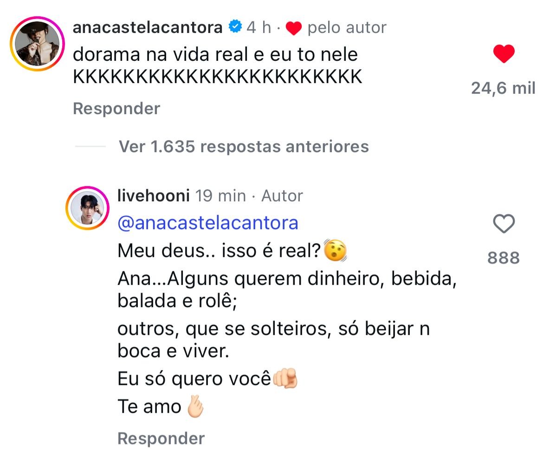Click the blue verified badge

(236, 28)
